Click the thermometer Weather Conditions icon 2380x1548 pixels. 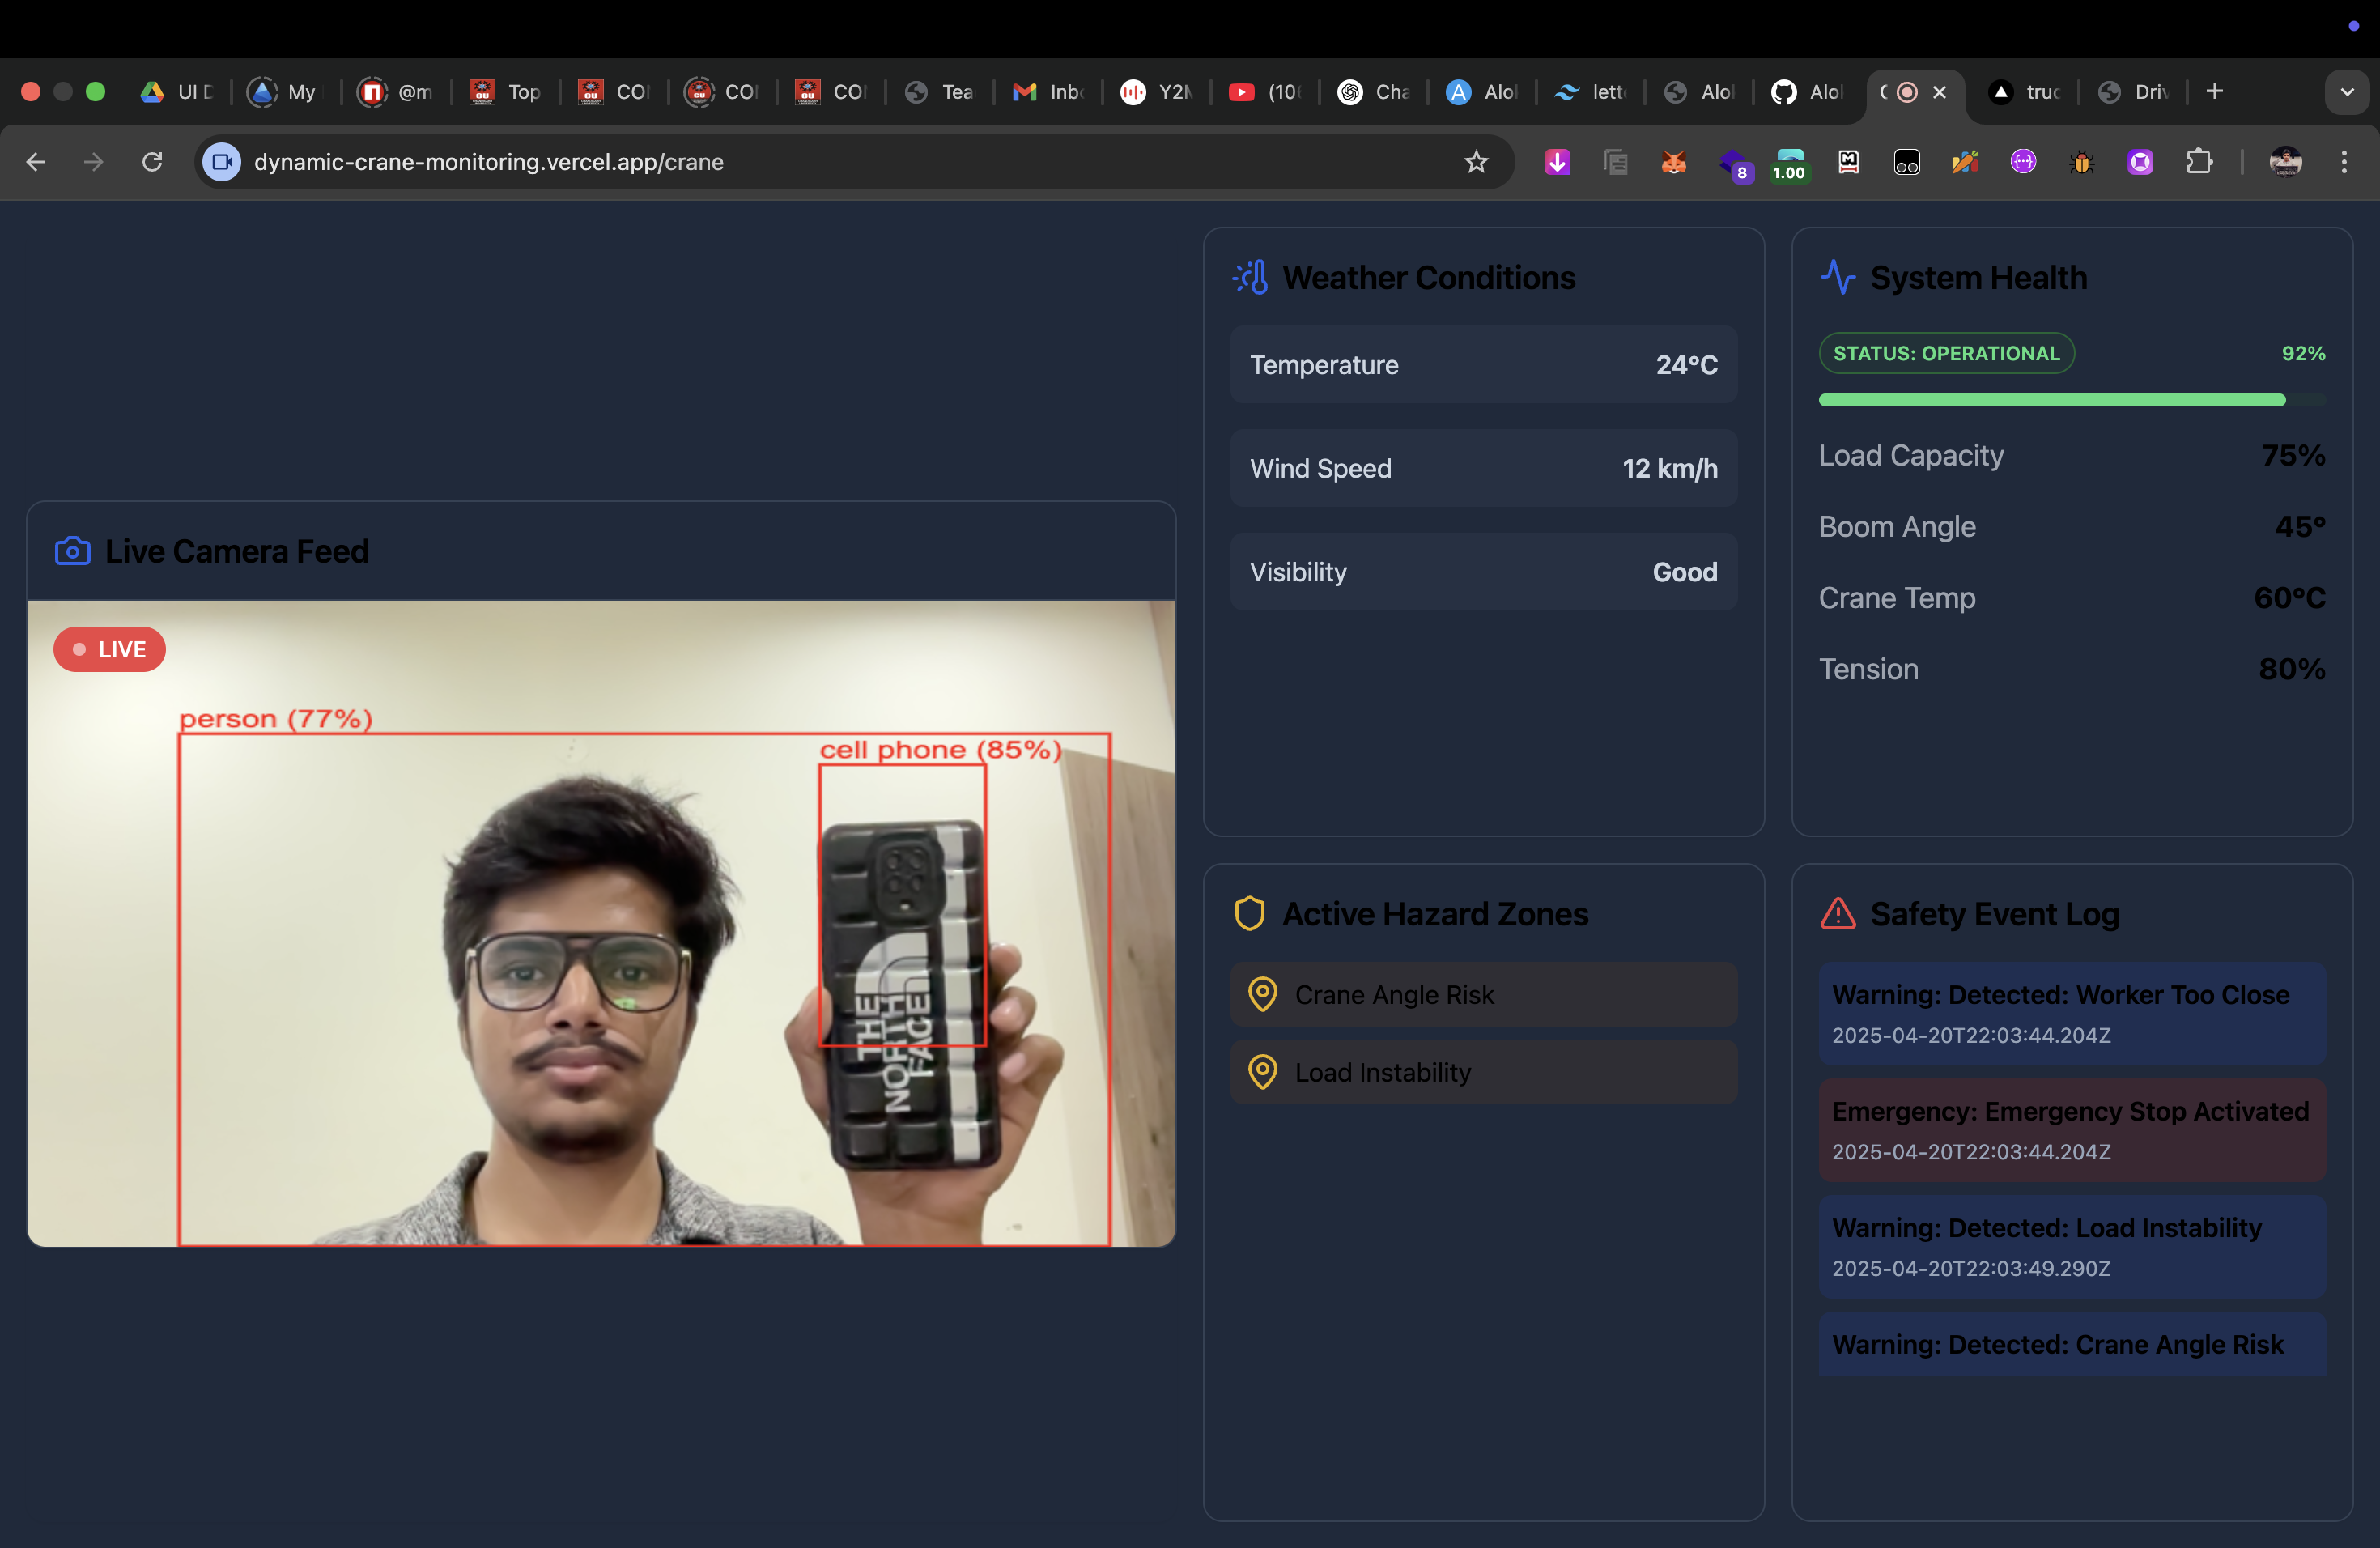(x=1250, y=278)
